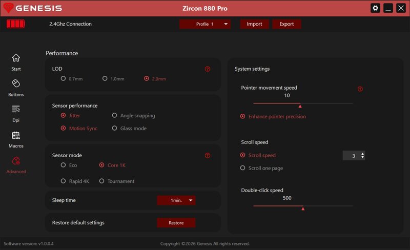Click the 2.4Ghz Connection label
Image resolution: width=410 pixels, height=250 pixels.
[70, 24]
